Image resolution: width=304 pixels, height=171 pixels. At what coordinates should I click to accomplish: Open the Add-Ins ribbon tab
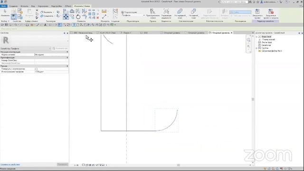[57, 6]
